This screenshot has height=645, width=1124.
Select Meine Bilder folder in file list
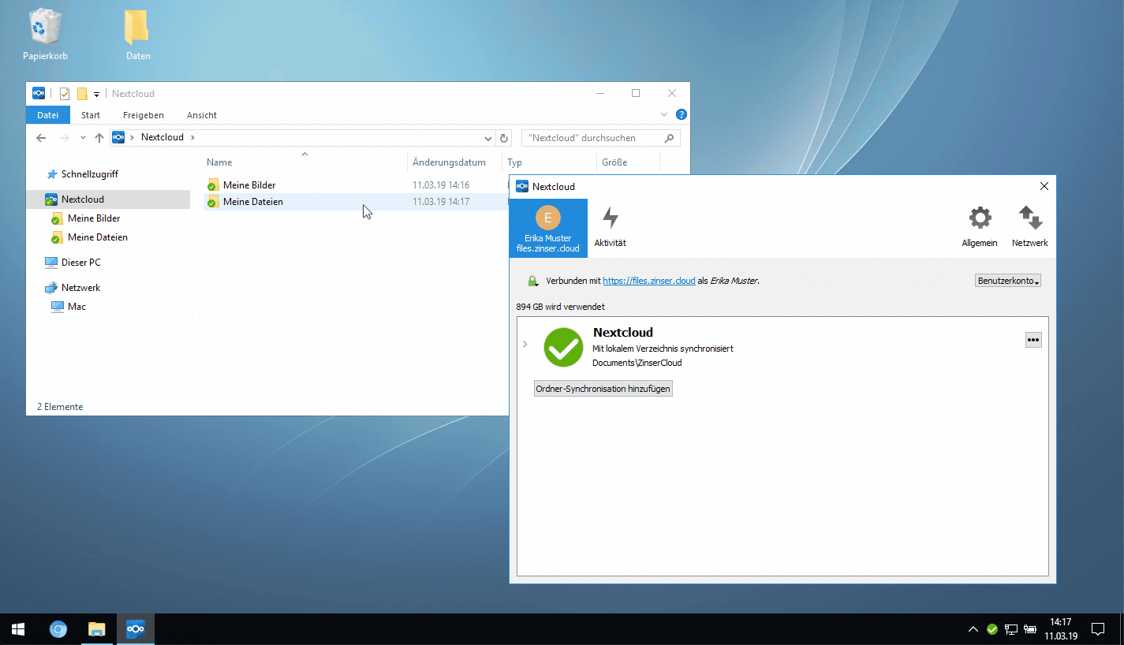tap(249, 185)
